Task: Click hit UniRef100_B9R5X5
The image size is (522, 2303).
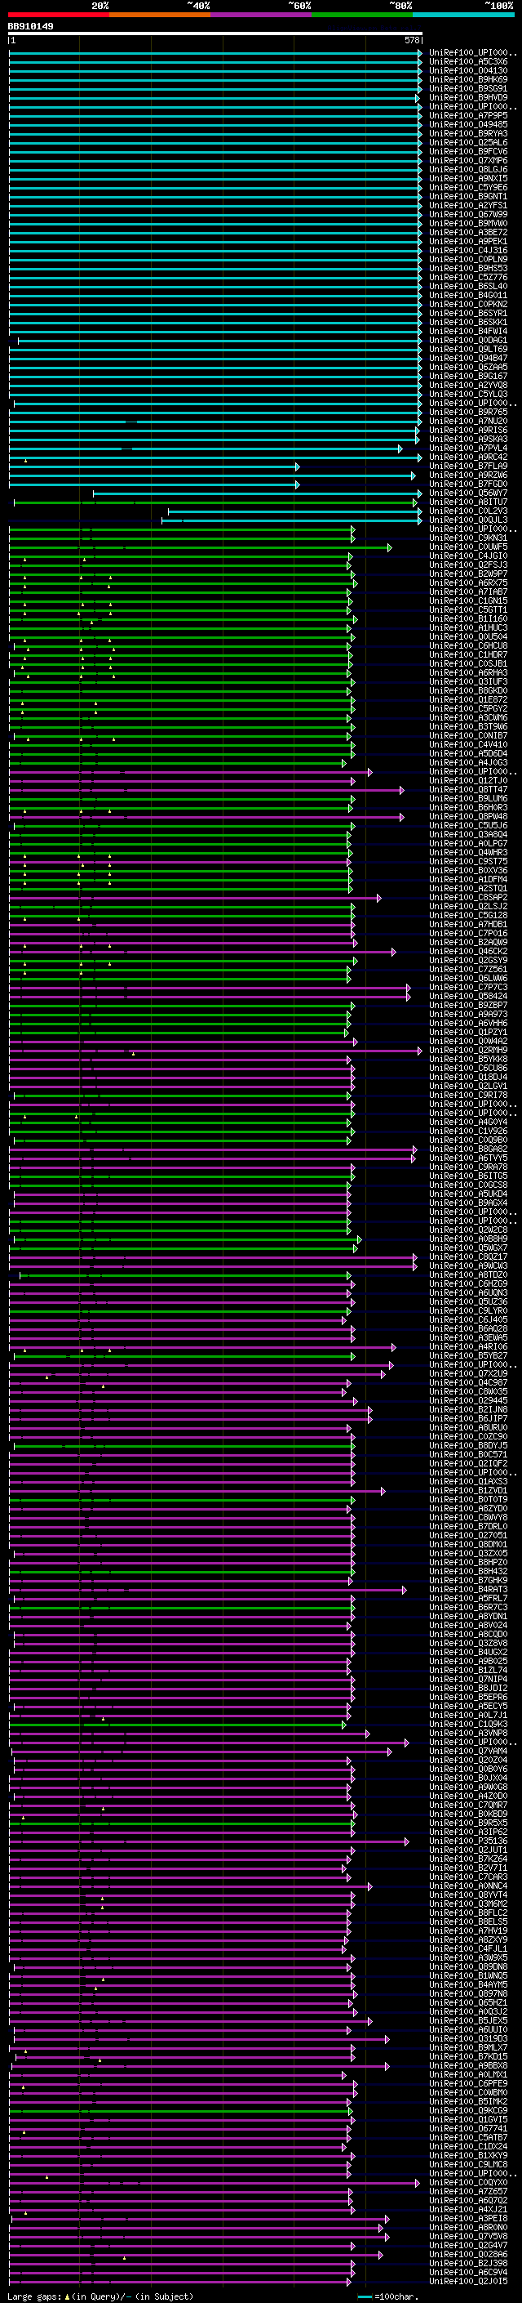Action: tap(468, 1822)
